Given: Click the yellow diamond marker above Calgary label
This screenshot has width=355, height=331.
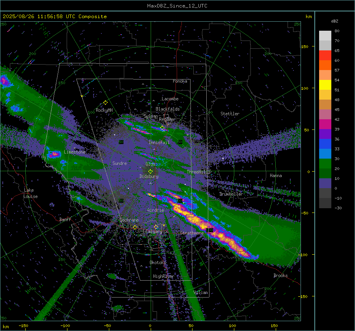Looking at the screenshot, I should point(156,227).
